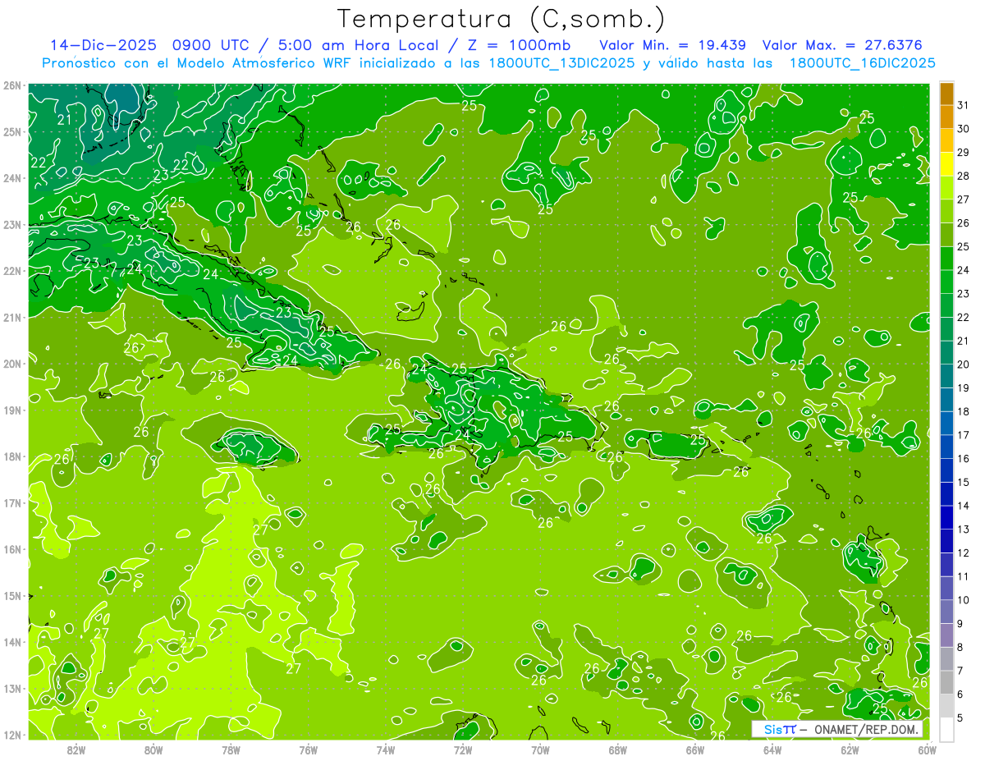Click the 82W longitude axis label

76,750
